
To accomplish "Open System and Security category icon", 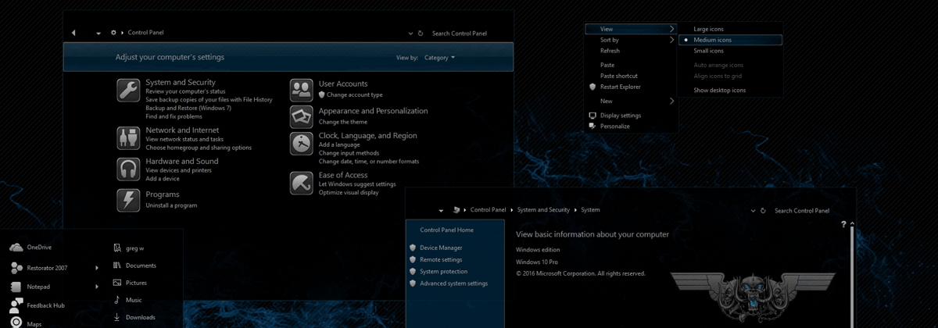I will click(x=128, y=90).
